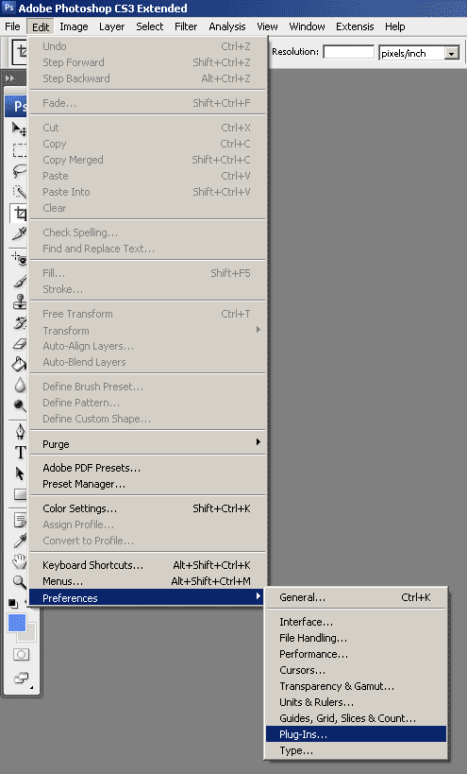Open the Extensis menu

355,26
